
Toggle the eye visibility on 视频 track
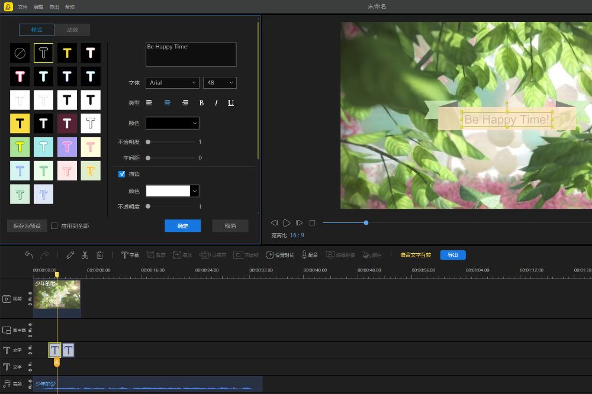tap(30, 304)
